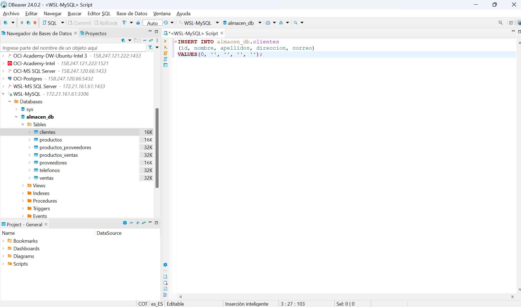Click the filter funnel icon in navigator
This screenshot has height=307, width=521.
(x=150, y=47)
